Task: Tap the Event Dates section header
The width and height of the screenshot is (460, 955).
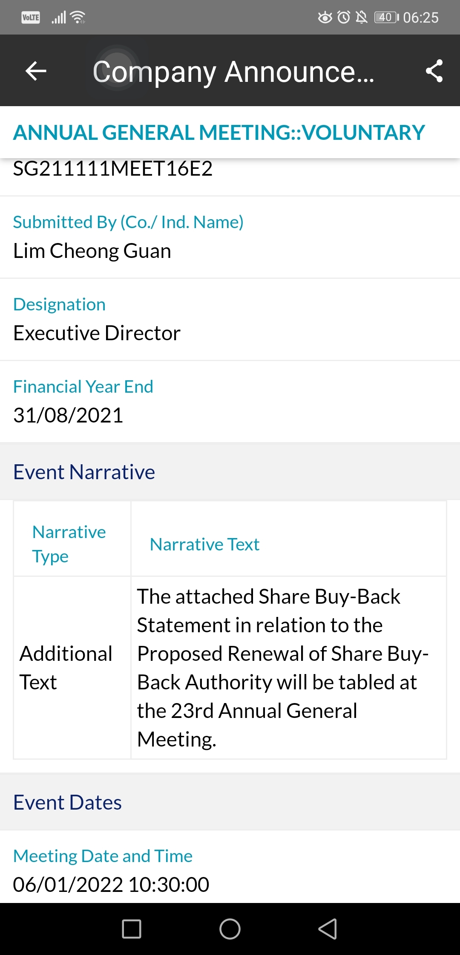Action: (67, 802)
